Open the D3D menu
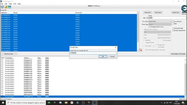 [x=15, y=4]
